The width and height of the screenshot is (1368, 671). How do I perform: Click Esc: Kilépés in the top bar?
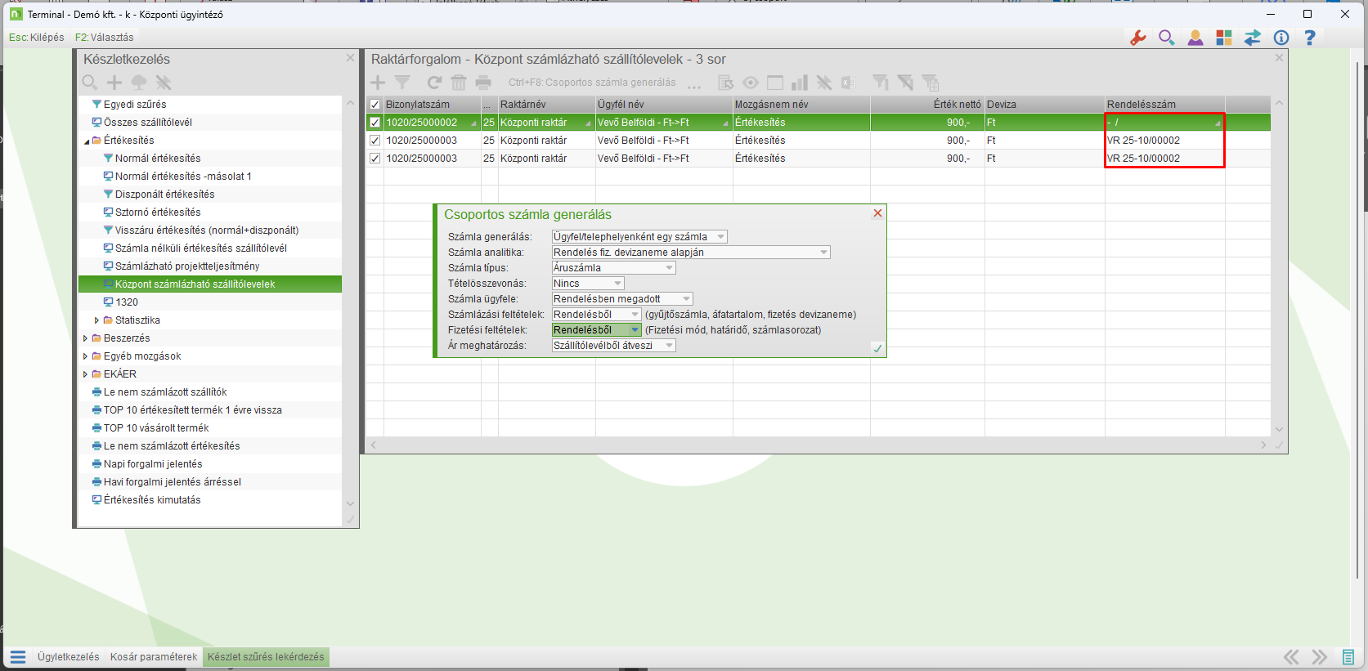click(x=37, y=38)
